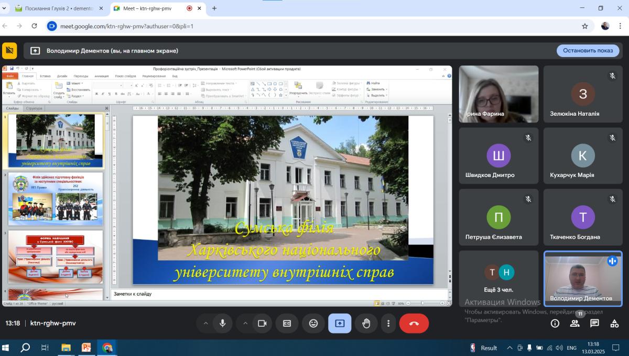Turn off the camera
The image size is (629, 356).
point(262,324)
